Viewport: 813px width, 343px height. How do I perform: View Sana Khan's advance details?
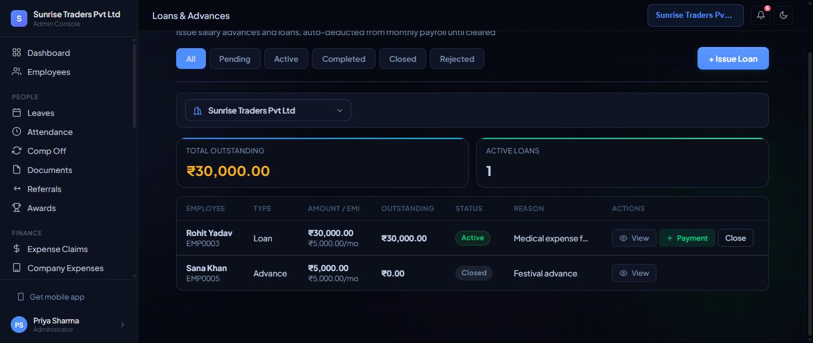[x=634, y=273]
